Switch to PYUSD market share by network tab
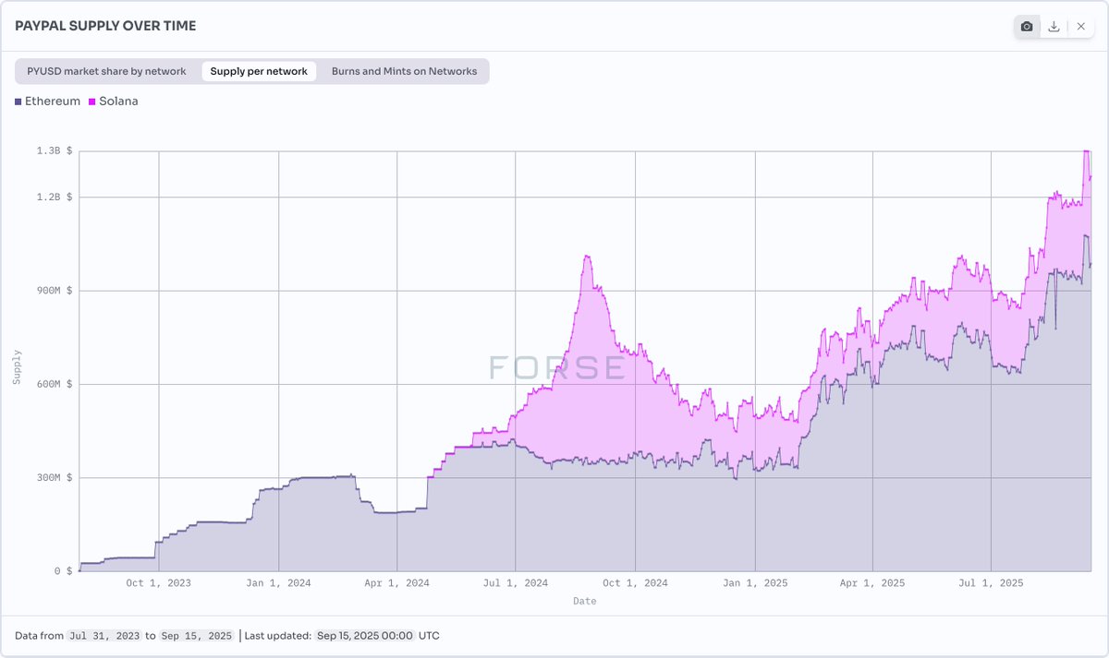The image size is (1109, 658). coord(106,71)
